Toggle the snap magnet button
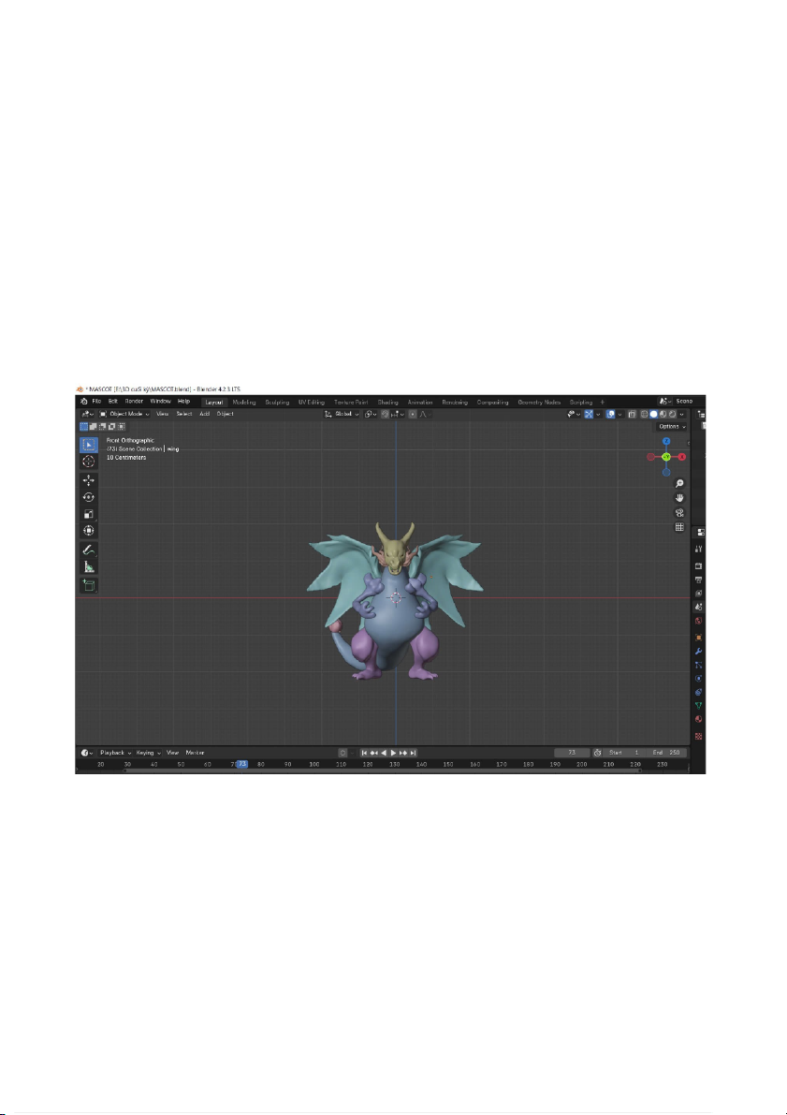 [x=386, y=414]
